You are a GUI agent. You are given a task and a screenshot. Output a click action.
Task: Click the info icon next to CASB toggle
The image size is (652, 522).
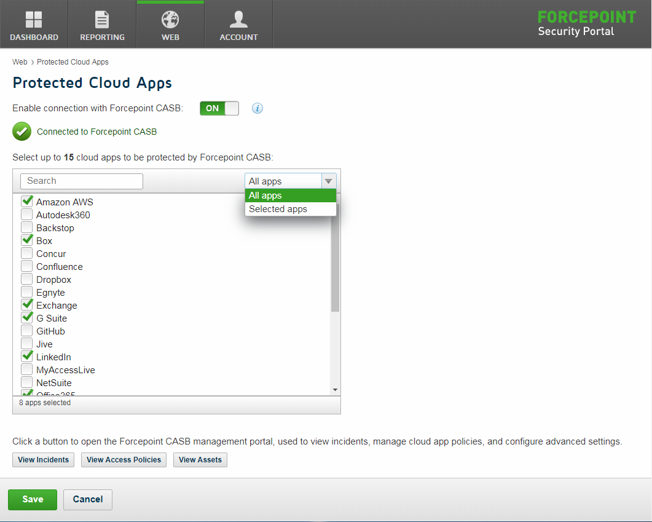coord(257,109)
